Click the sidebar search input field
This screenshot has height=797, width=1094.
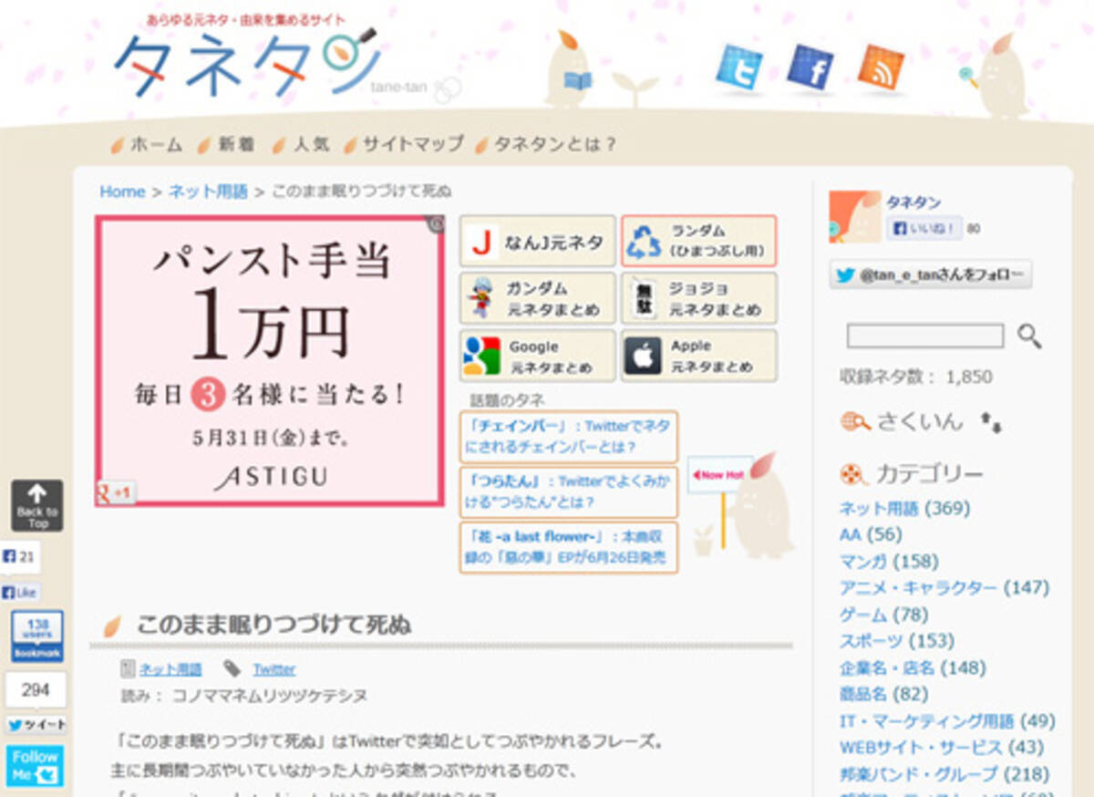point(925,336)
